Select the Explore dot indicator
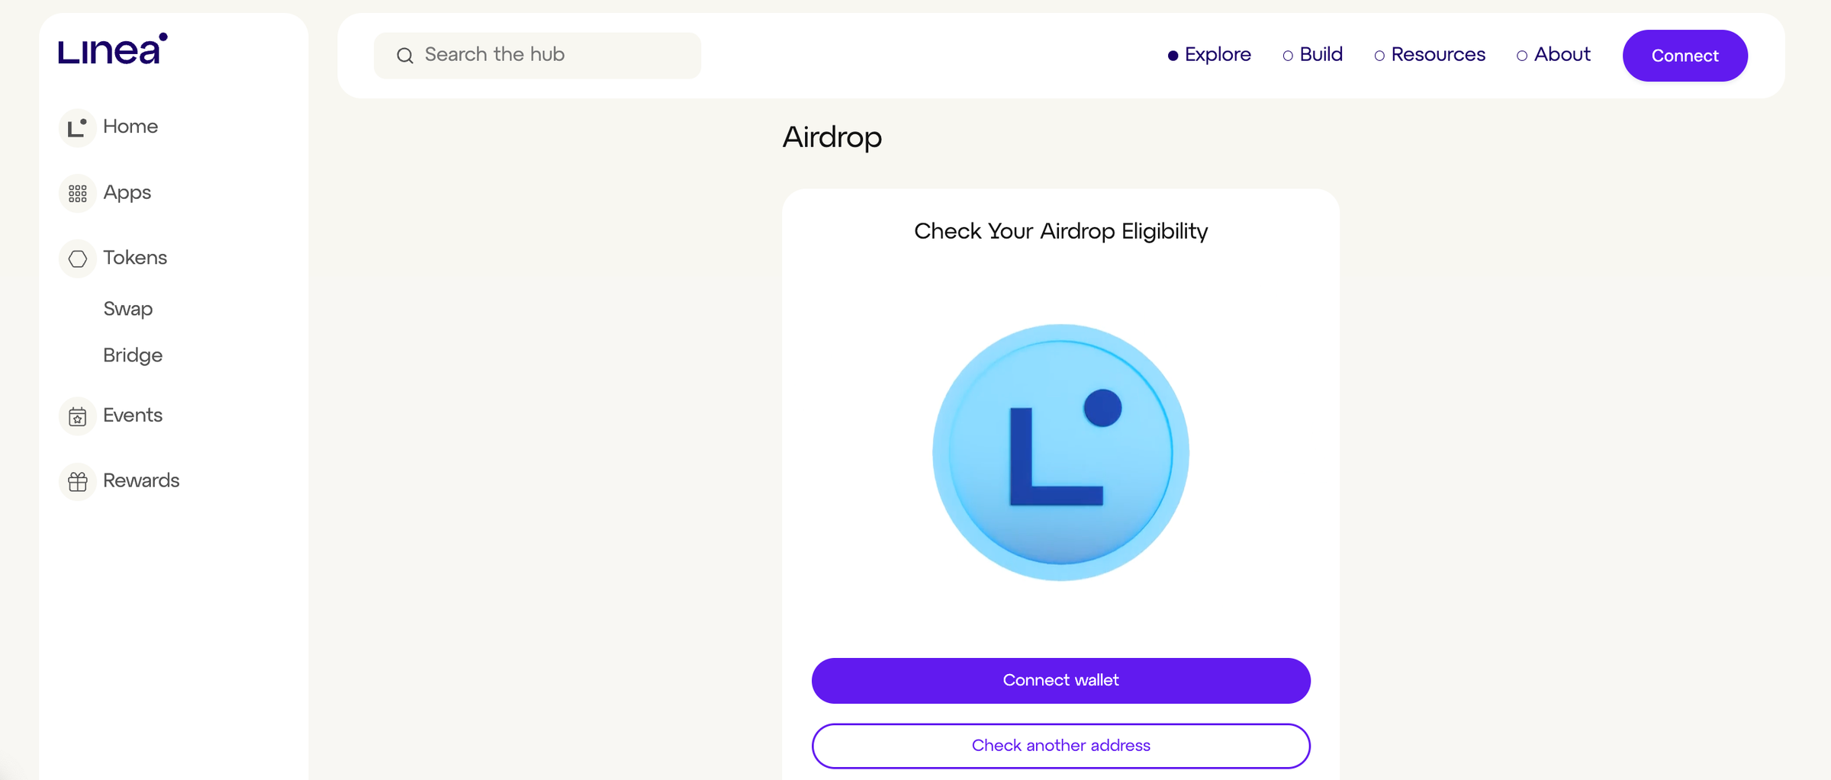The width and height of the screenshot is (1831, 780). point(1173,56)
